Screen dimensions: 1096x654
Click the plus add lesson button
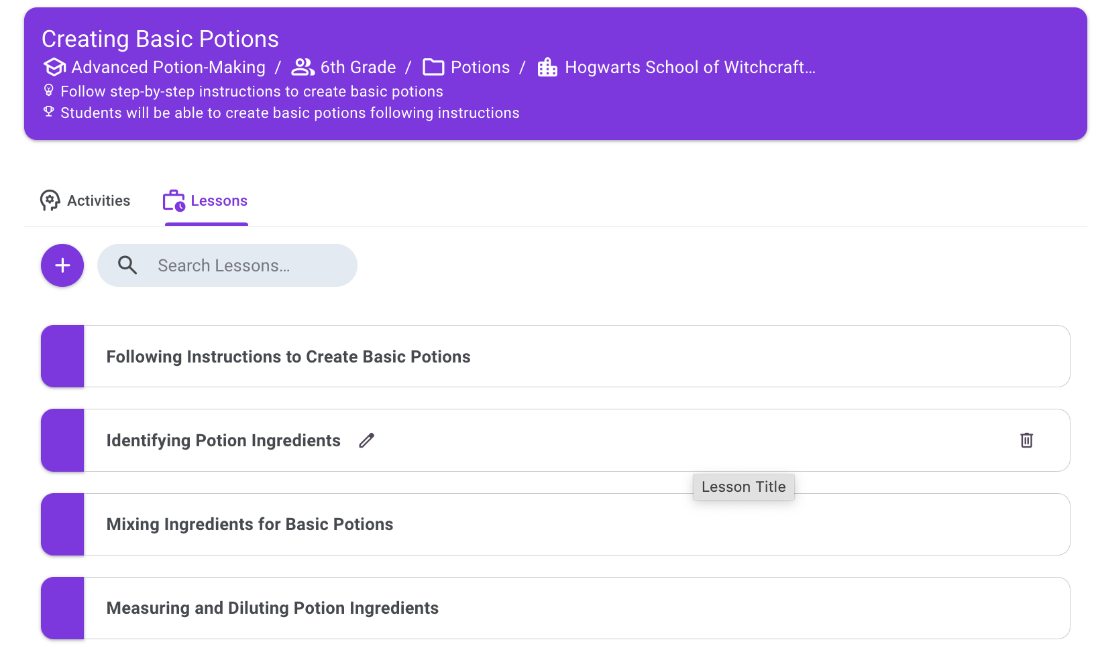(62, 265)
